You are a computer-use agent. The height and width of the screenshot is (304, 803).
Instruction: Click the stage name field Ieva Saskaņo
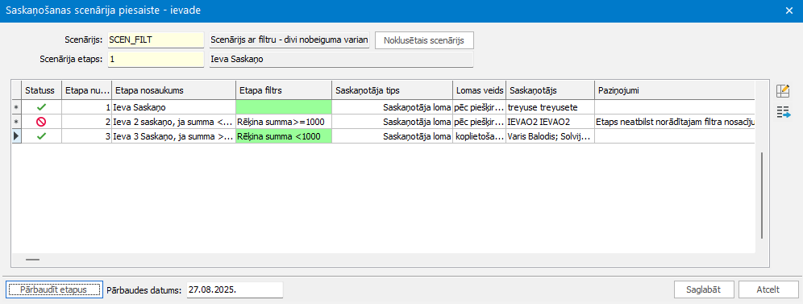(x=341, y=60)
